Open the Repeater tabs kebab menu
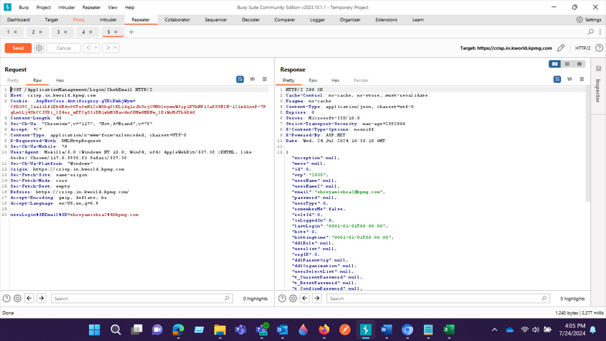 [x=600, y=32]
